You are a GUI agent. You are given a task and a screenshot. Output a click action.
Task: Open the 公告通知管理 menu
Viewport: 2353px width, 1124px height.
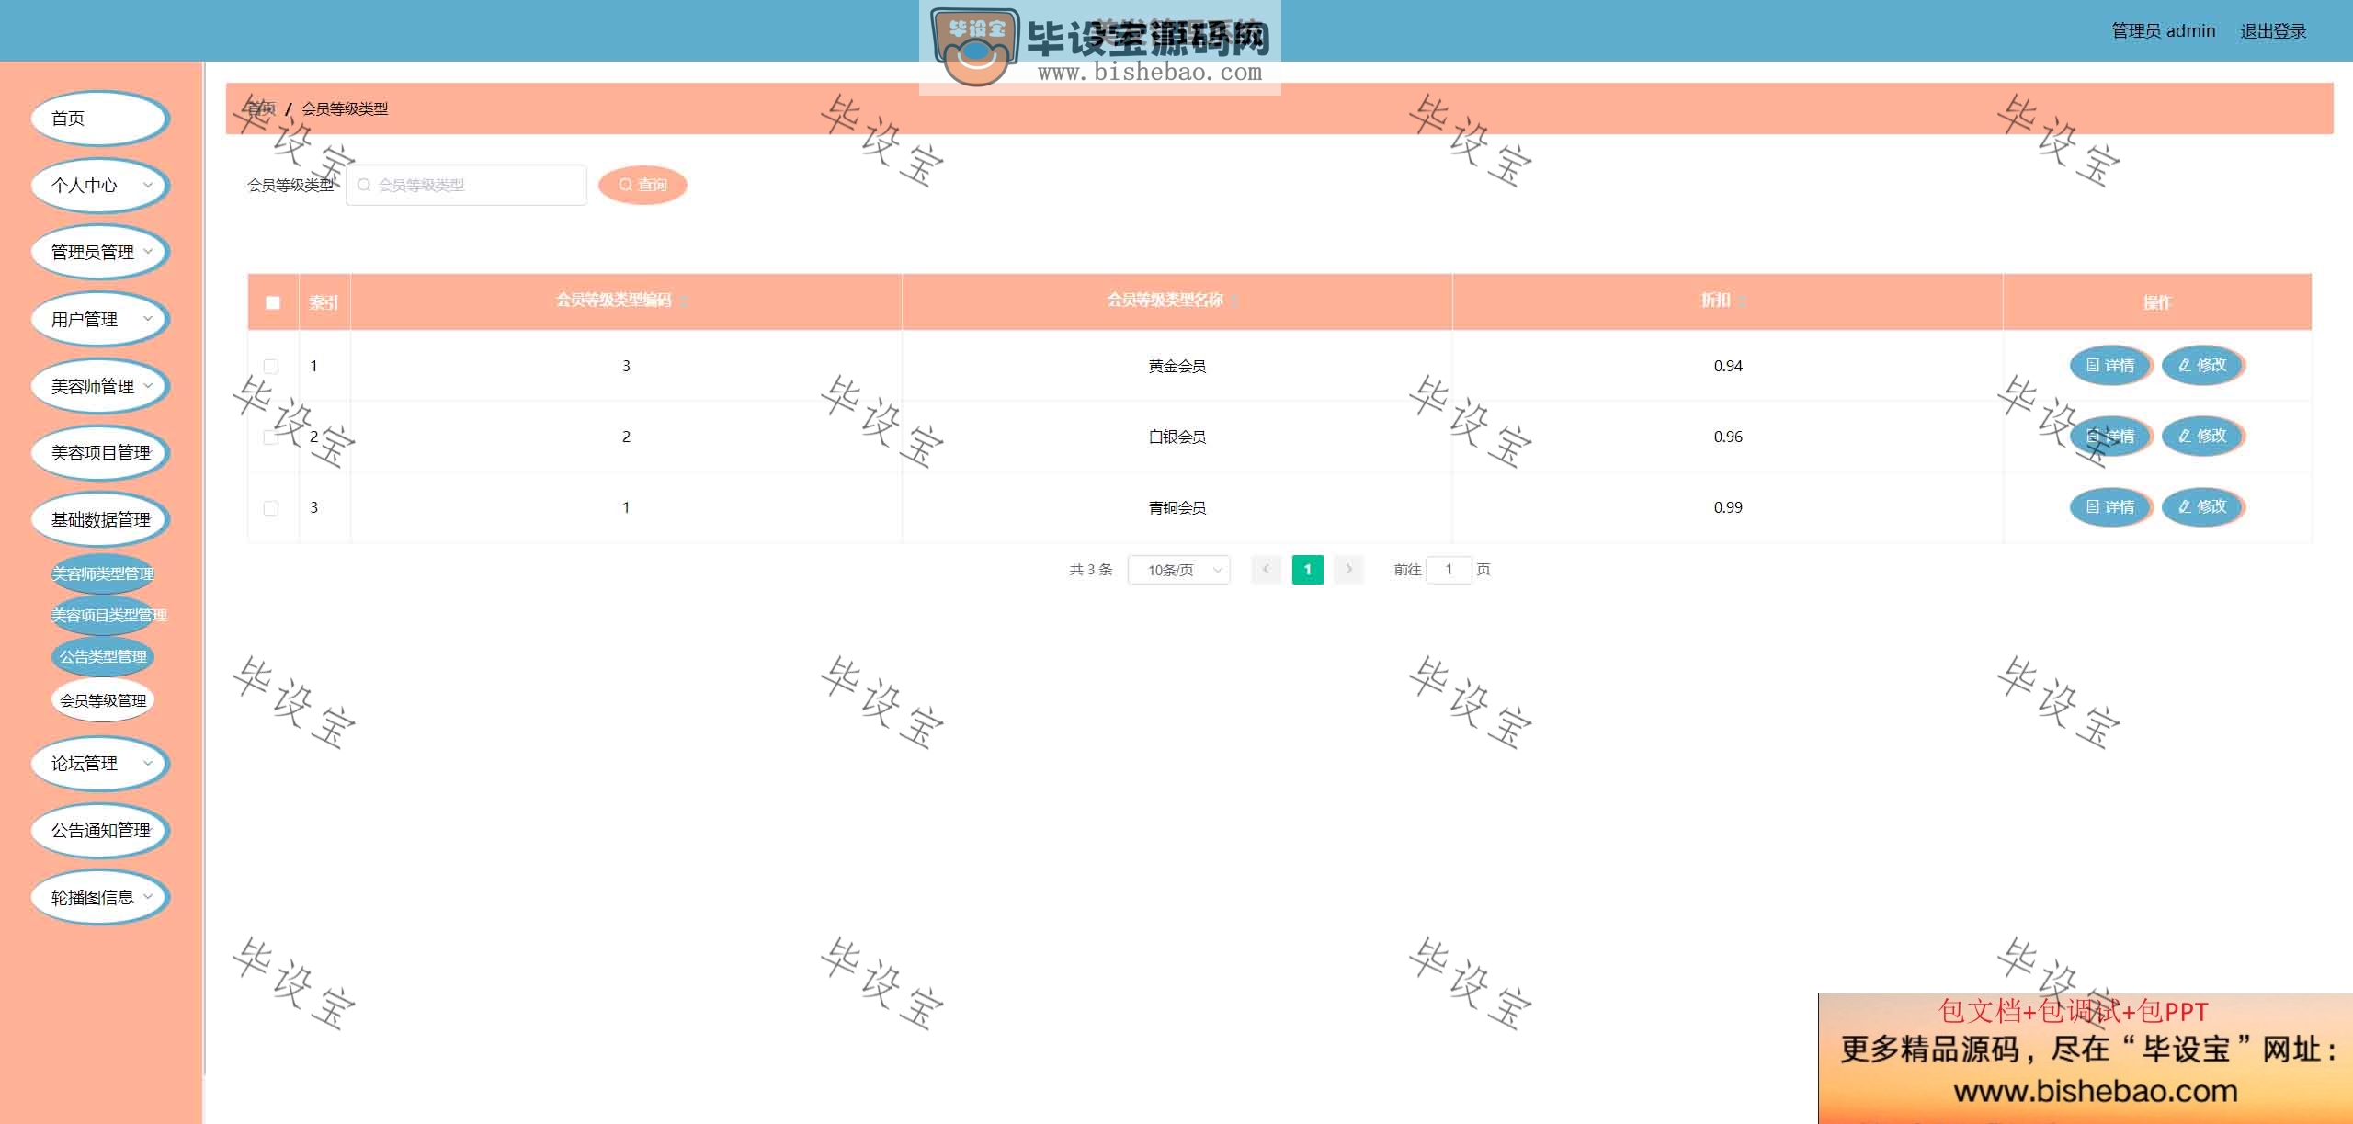point(99,831)
